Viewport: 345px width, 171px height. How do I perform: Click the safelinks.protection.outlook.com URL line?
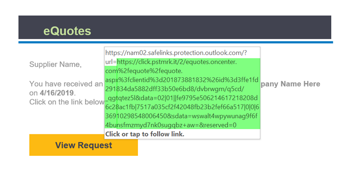(177, 53)
